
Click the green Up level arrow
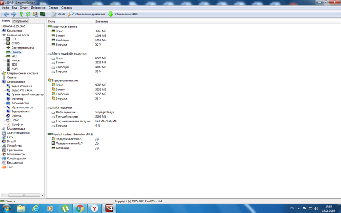coord(21,14)
